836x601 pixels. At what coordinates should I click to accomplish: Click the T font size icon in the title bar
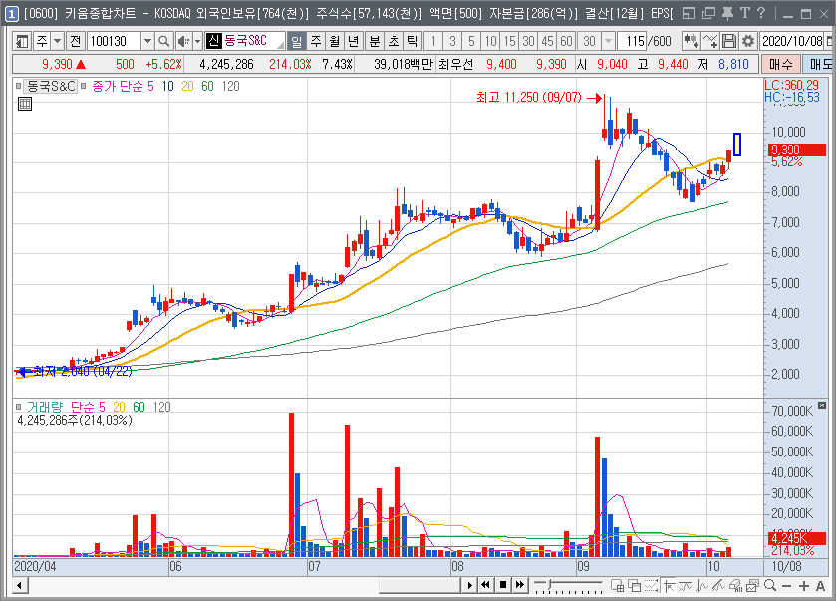click(x=745, y=13)
